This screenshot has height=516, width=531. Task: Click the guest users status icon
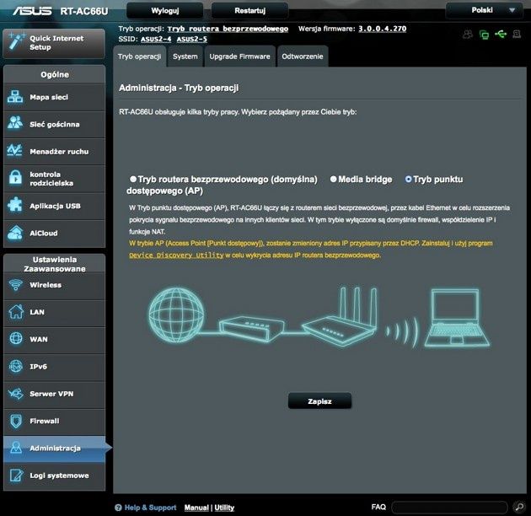pyautogui.click(x=468, y=35)
